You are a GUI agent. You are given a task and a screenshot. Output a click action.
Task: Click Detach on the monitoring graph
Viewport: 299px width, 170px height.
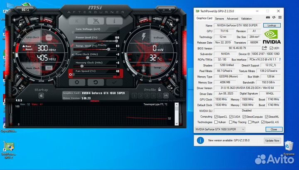coord(95,101)
